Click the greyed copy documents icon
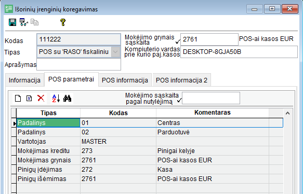This screenshot has height=194, width=303. coord(35,22)
